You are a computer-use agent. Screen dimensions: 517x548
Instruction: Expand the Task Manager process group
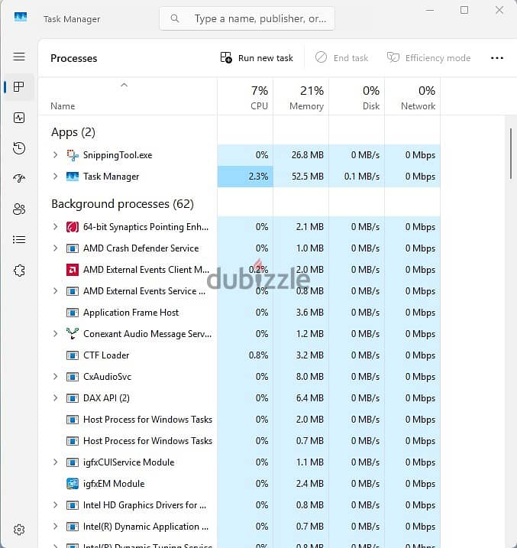coord(55,176)
